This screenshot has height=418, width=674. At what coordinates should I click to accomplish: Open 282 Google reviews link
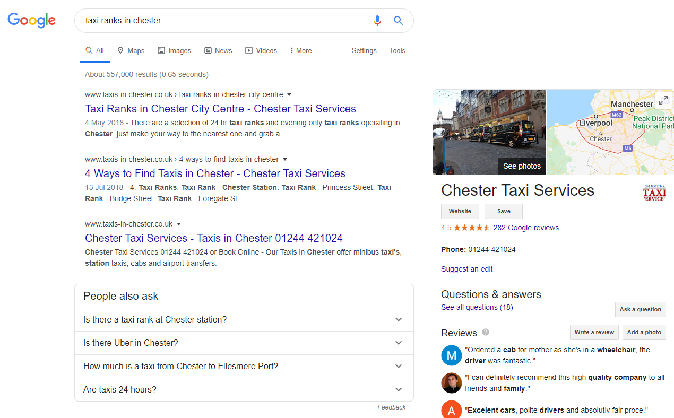coord(526,228)
